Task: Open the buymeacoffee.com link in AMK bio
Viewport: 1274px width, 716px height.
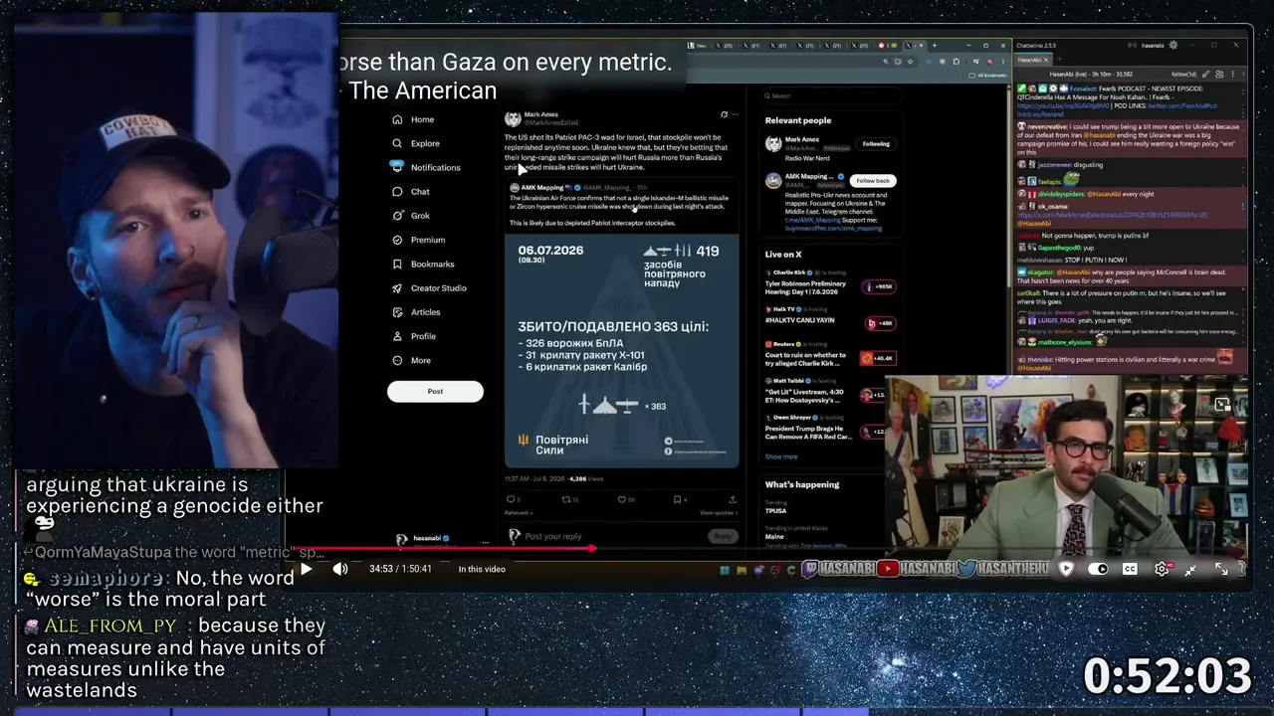Action: click(x=833, y=228)
